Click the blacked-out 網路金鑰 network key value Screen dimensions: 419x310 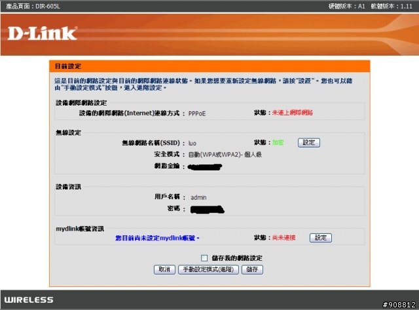[x=205, y=167]
